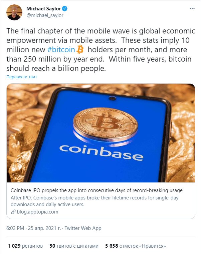The width and height of the screenshot is (201, 254).
Task: Click the link chain icon beside blog.apptopia.com
Action: click(13, 212)
